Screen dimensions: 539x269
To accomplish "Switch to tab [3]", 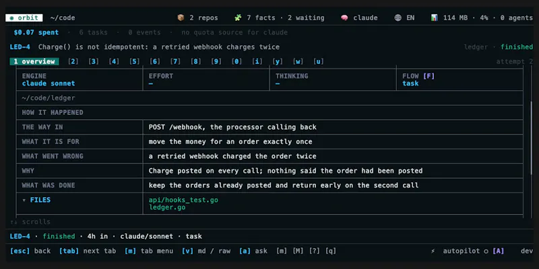I will click(x=94, y=62).
